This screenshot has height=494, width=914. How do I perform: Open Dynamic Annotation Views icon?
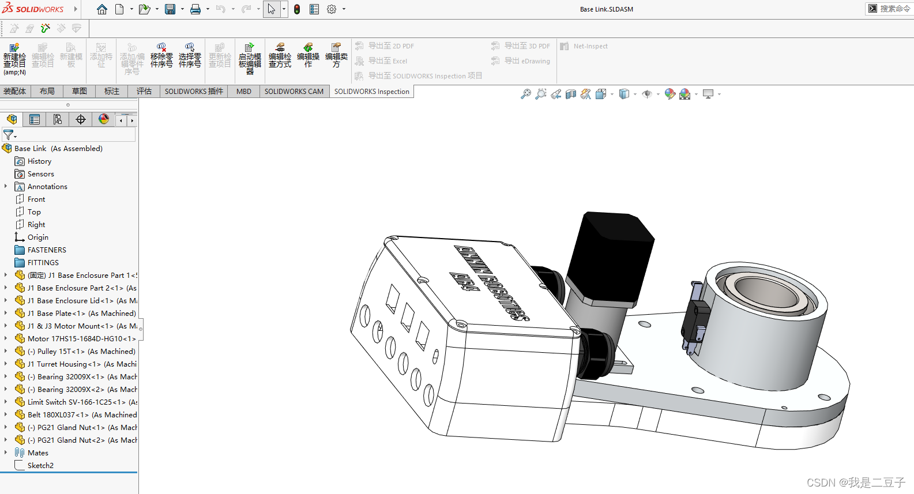coord(586,94)
